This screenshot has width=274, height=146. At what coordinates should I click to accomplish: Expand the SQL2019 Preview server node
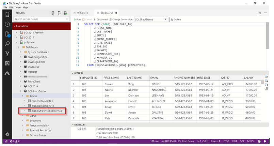point(16,32)
